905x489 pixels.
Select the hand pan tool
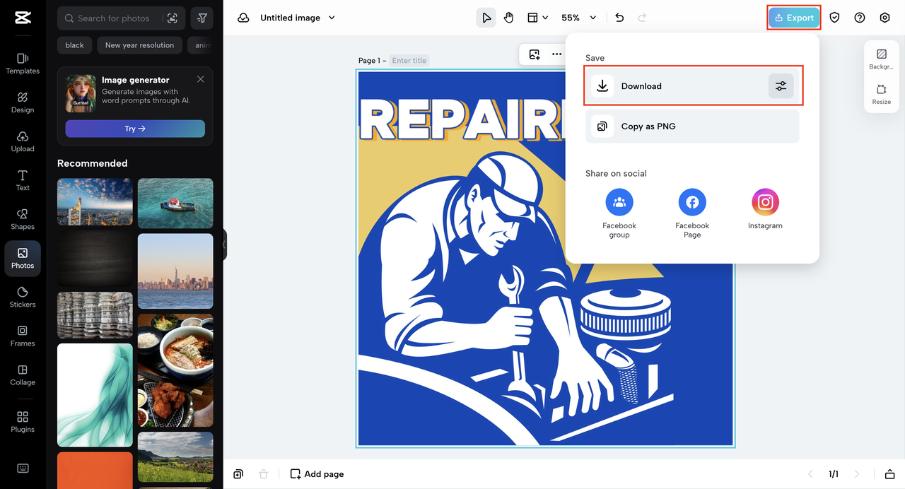509,18
